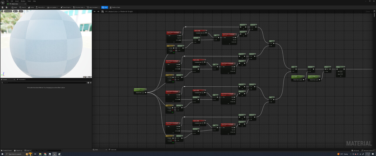Open the Revision Control menu

[367, 150]
